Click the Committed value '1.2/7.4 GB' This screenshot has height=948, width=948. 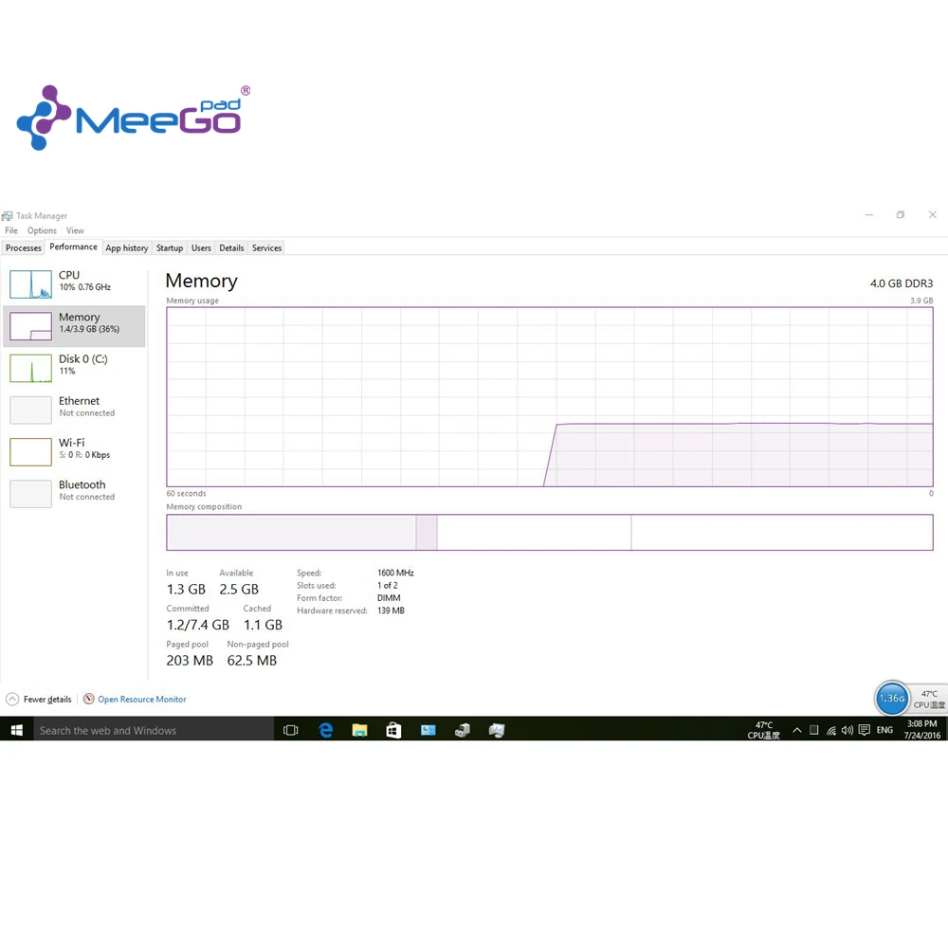(198, 625)
